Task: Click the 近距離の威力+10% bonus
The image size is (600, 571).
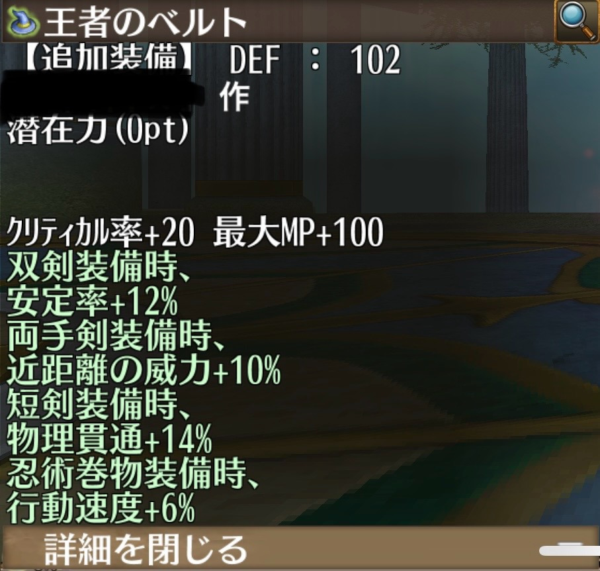Action: click(x=144, y=370)
